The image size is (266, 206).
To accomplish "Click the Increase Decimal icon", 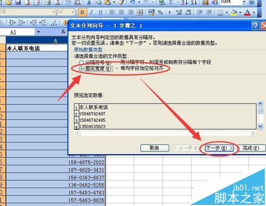I will (x=179, y=12).
